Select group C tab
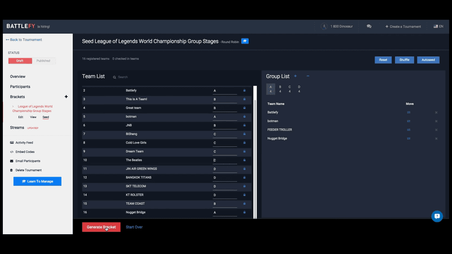The width and height of the screenshot is (452, 254). (289, 89)
